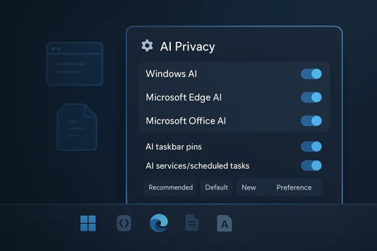Click the New button

(x=249, y=188)
